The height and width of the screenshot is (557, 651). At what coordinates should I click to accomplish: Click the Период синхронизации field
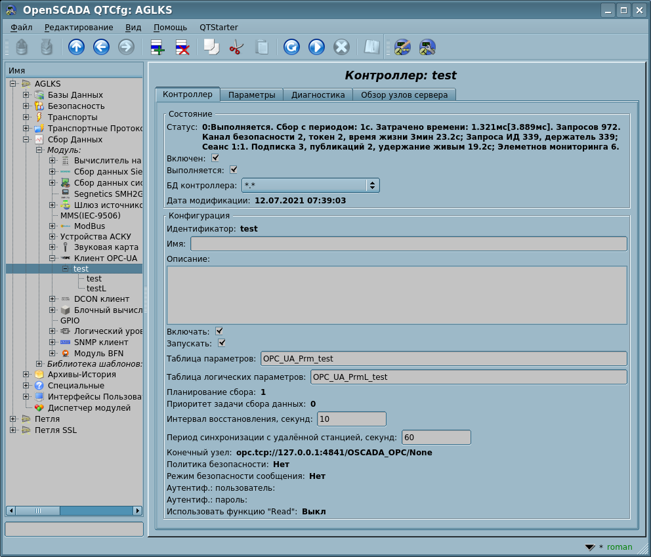coord(436,438)
